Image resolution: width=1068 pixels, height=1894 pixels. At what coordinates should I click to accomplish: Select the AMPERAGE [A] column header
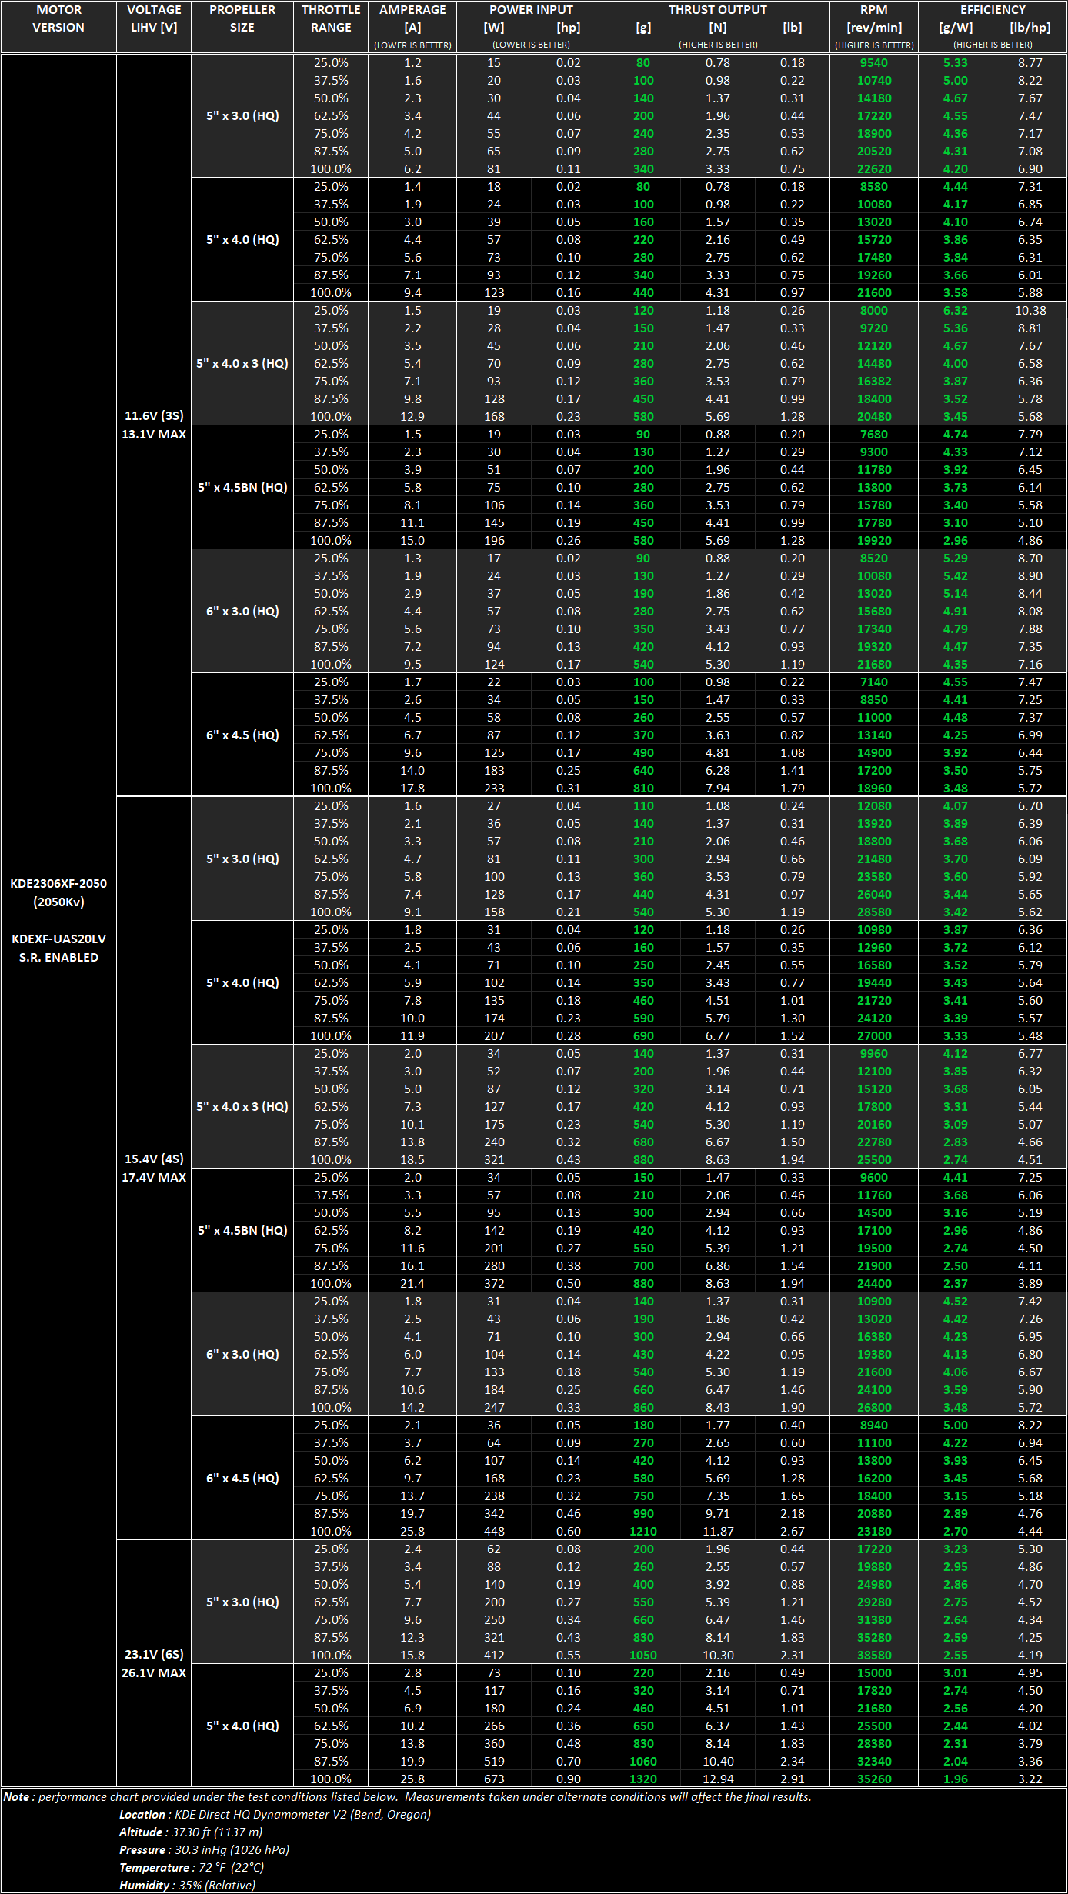[x=412, y=19]
